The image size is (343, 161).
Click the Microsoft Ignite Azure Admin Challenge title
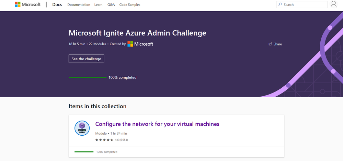[x=137, y=33]
